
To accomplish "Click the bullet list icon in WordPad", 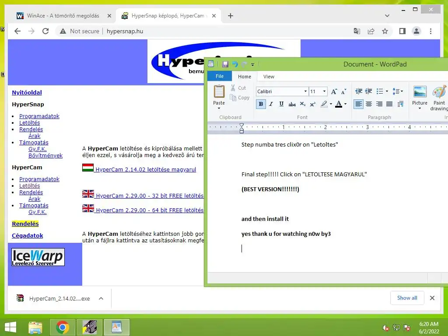I will (379, 91).
